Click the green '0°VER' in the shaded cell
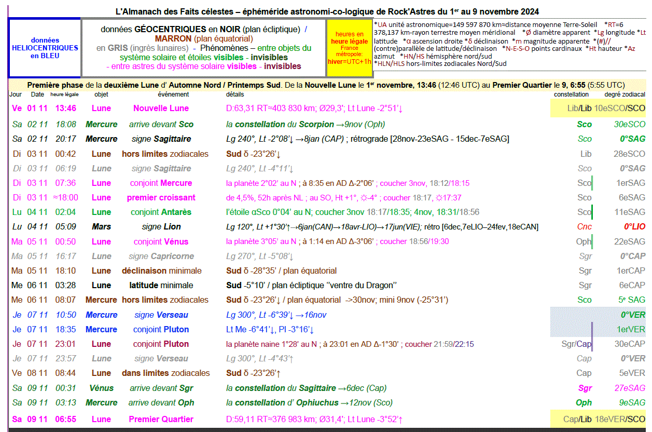This screenshot has height=432, width=652. pyautogui.click(x=633, y=315)
